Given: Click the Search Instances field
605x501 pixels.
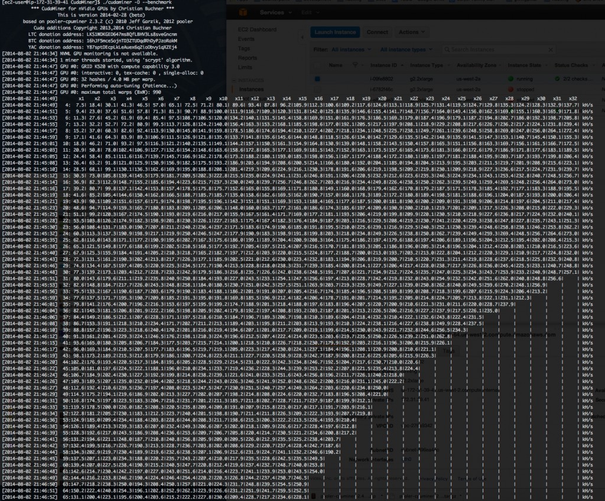Looking at the screenshot, I should coord(497,50).
